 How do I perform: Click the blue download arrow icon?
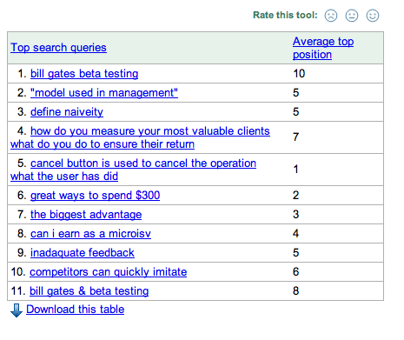click(x=17, y=310)
